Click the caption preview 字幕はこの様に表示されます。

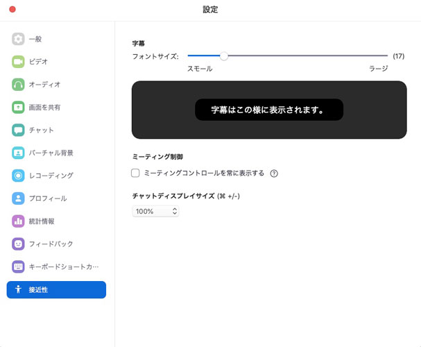coord(269,110)
